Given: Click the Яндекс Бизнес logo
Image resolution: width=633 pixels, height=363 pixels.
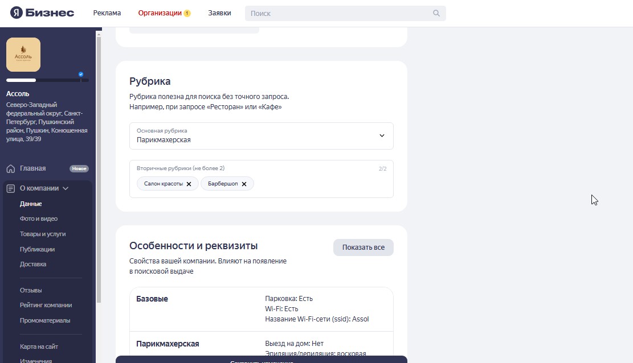Looking at the screenshot, I should pos(42,13).
